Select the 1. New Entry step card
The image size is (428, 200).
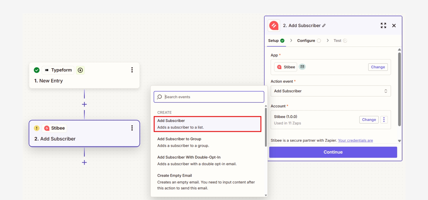tap(84, 75)
